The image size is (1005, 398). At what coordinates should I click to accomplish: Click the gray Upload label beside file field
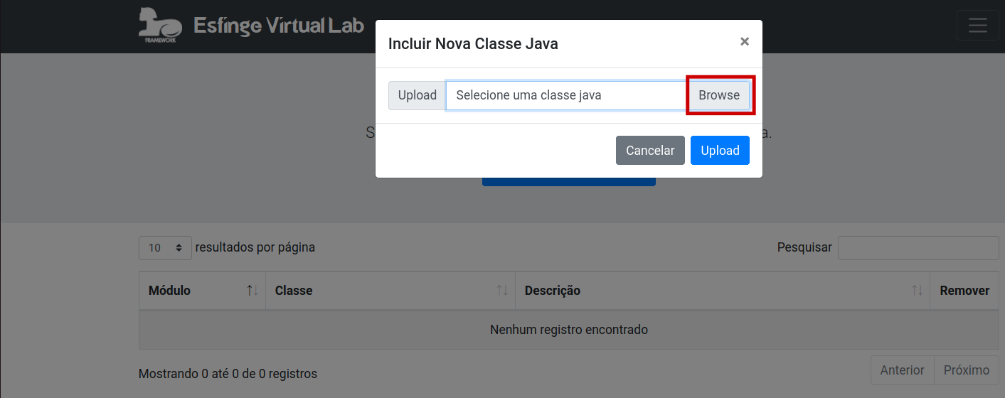[x=418, y=95]
